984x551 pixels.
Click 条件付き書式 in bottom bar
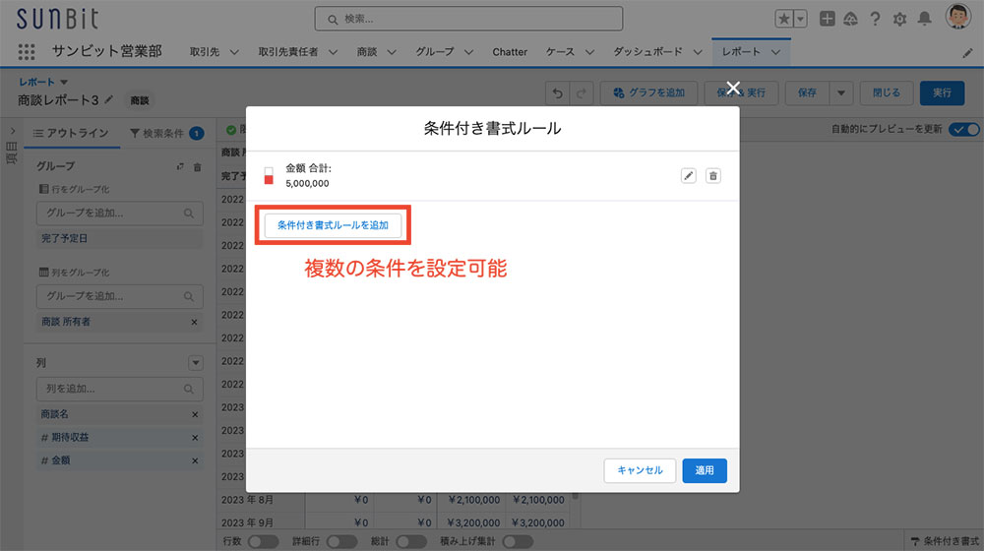(x=945, y=541)
